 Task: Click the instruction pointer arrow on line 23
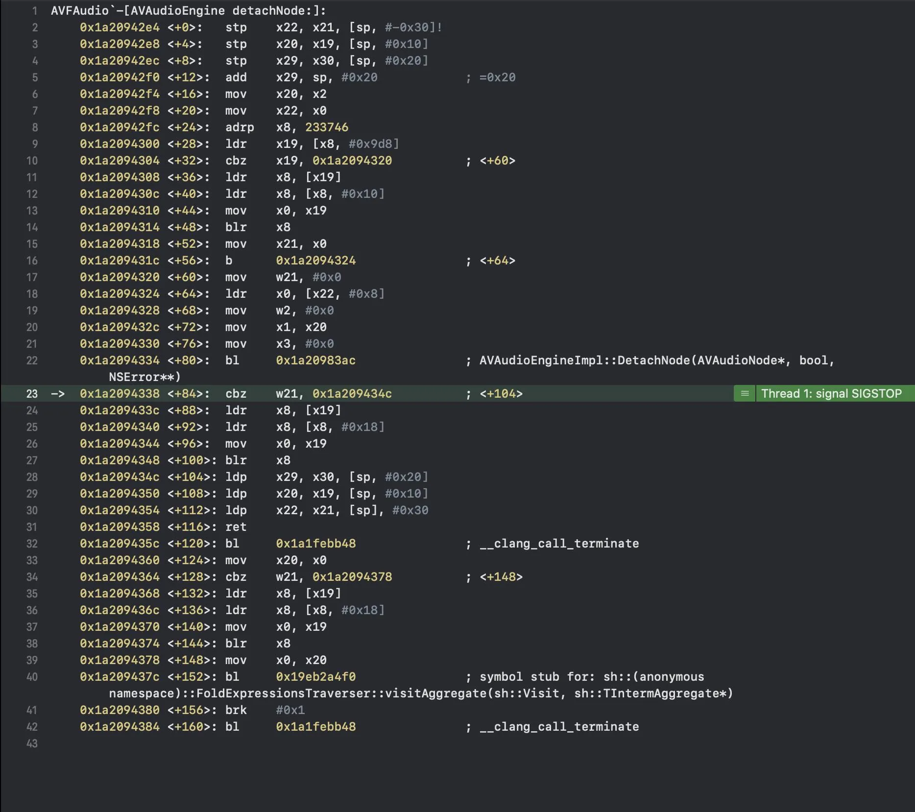coord(58,394)
